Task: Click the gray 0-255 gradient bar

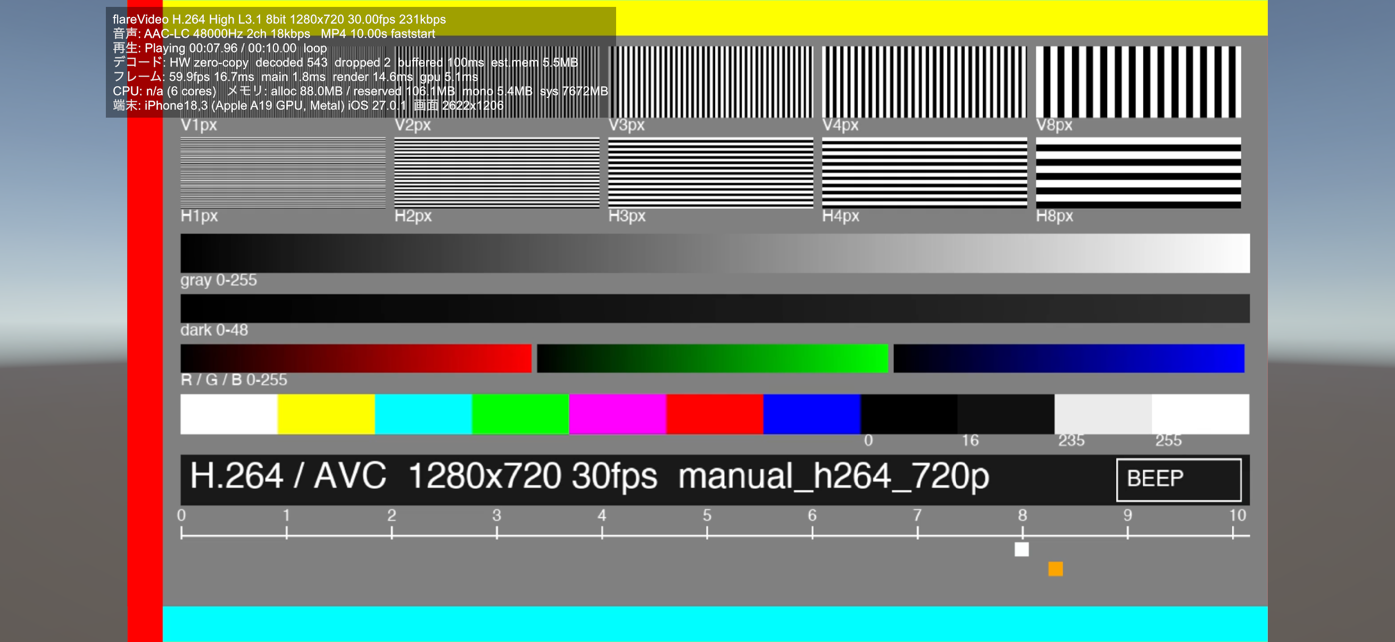Action: pyautogui.click(x=715, y=253)
